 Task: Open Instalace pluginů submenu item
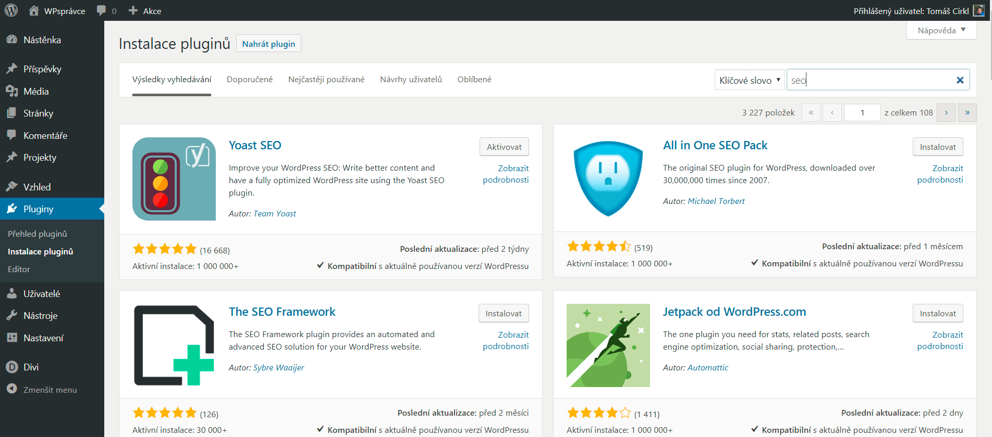[41, 251]
